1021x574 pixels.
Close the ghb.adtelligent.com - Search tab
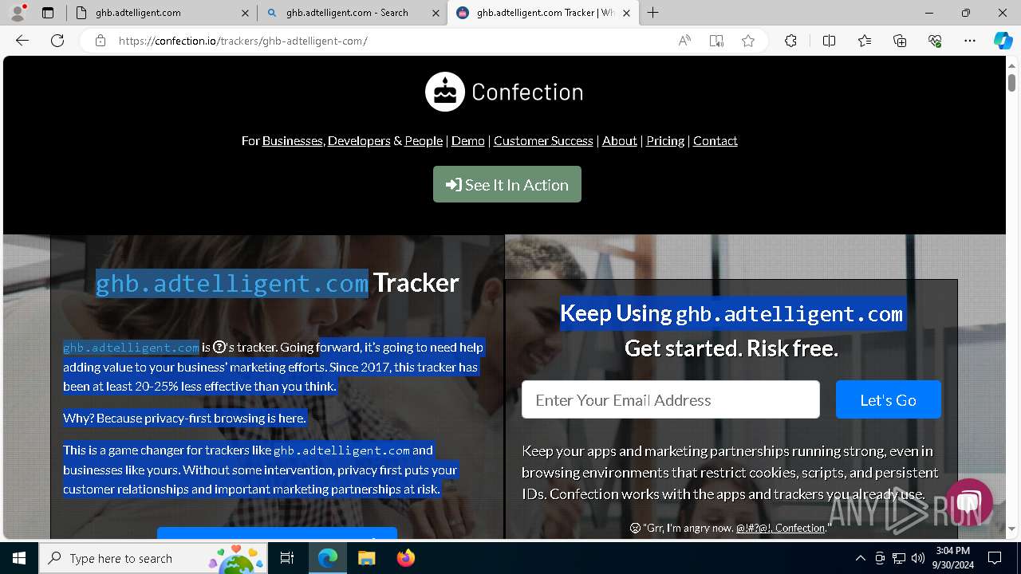436,13
